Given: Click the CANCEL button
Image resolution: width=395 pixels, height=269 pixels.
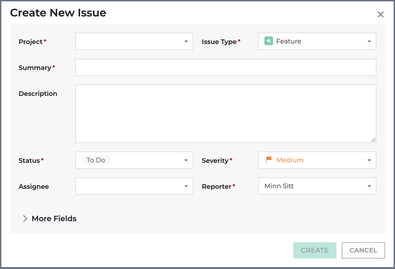Looking at the screenshot, I should tap(363, 250).
